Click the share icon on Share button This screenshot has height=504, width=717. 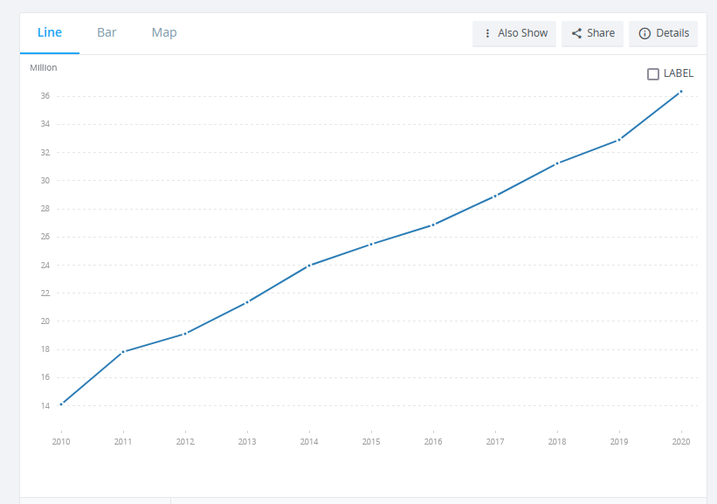[x=576, y=33]
